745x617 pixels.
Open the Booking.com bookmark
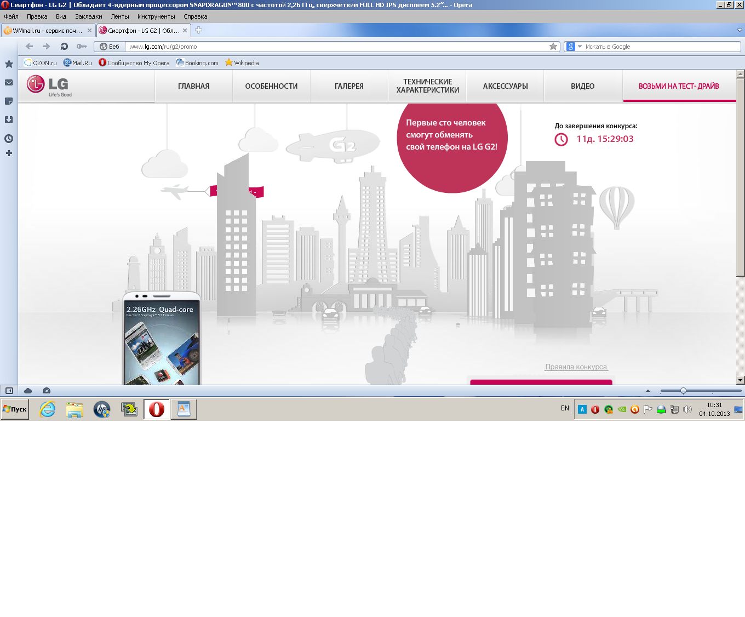click(197, 63)
